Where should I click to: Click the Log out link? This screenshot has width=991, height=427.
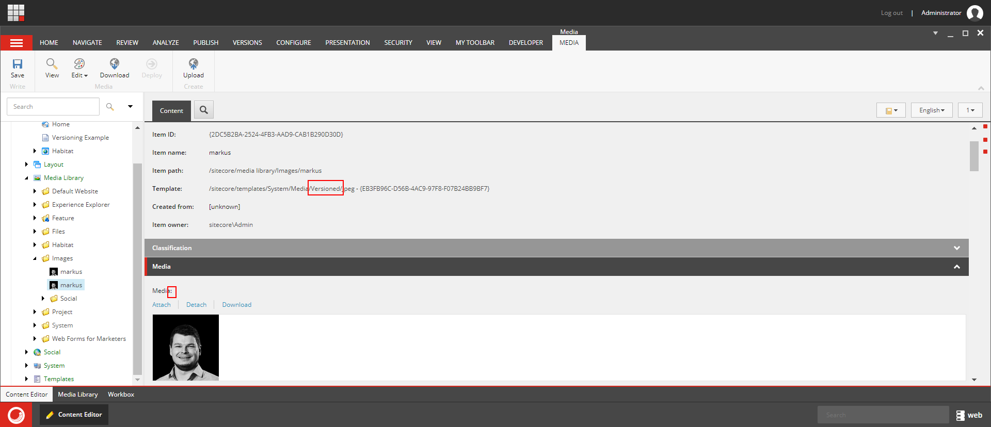891,13
